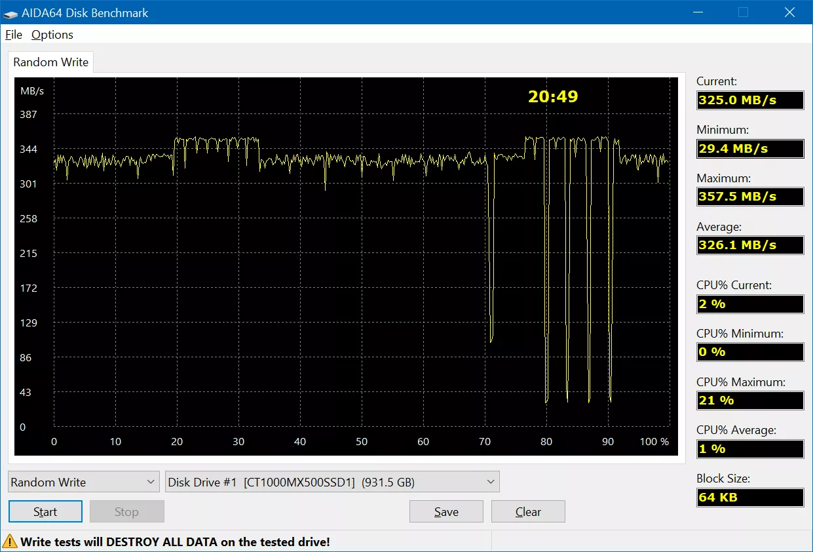Click the Minimum value 29.4 MB/s

click(x=750, y=149)
